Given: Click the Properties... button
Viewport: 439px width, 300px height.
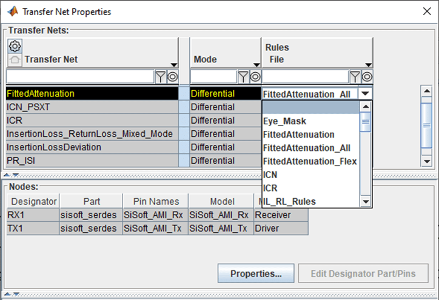Looking at the screenshot, I should click(x=256, y=273).
